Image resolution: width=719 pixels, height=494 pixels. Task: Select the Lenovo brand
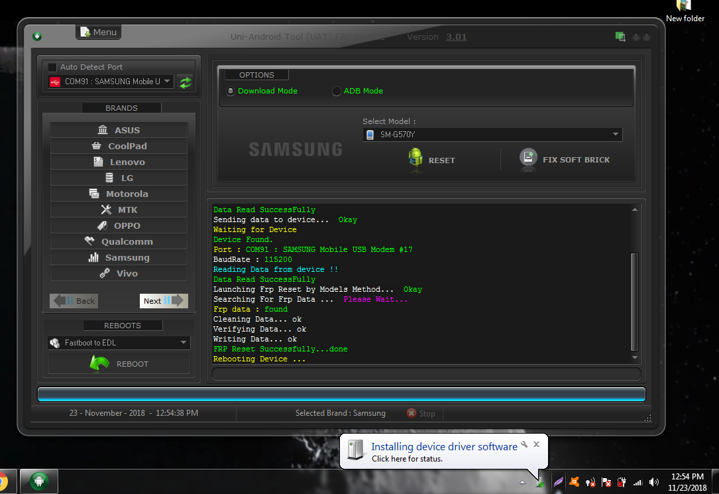pyautogui.click(x=119, y=162)
